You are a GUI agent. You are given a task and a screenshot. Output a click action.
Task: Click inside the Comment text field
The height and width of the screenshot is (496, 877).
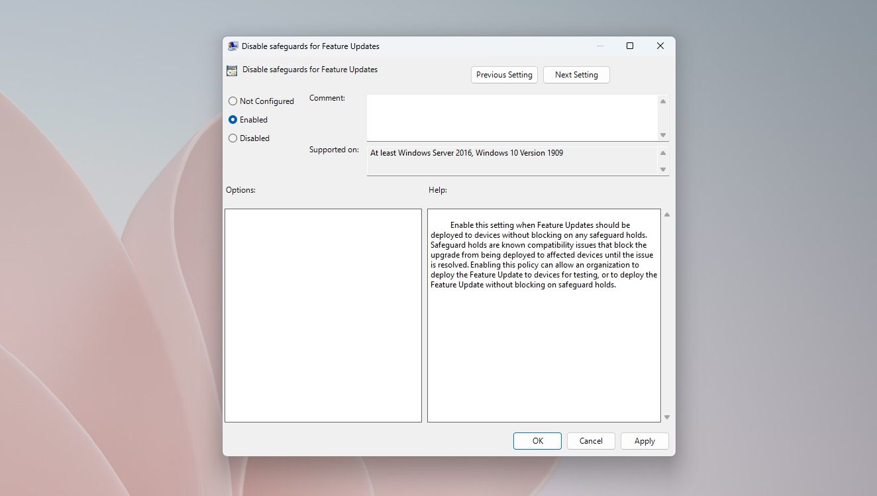pos(510,116)
